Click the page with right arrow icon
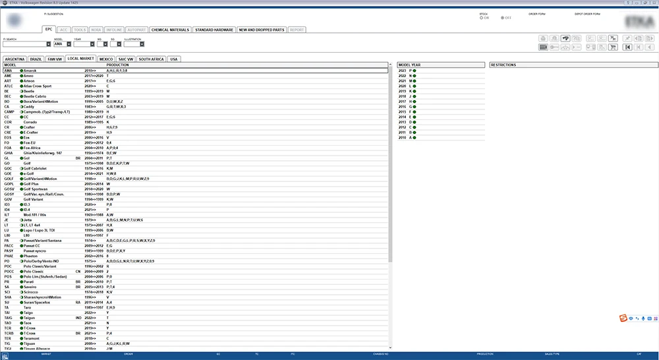 click(x=650, y=38)
